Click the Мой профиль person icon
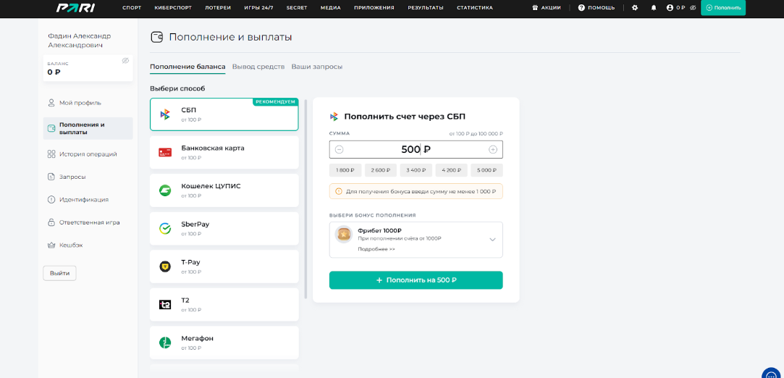Screen dimensions: 784x378 coord(51,103)
